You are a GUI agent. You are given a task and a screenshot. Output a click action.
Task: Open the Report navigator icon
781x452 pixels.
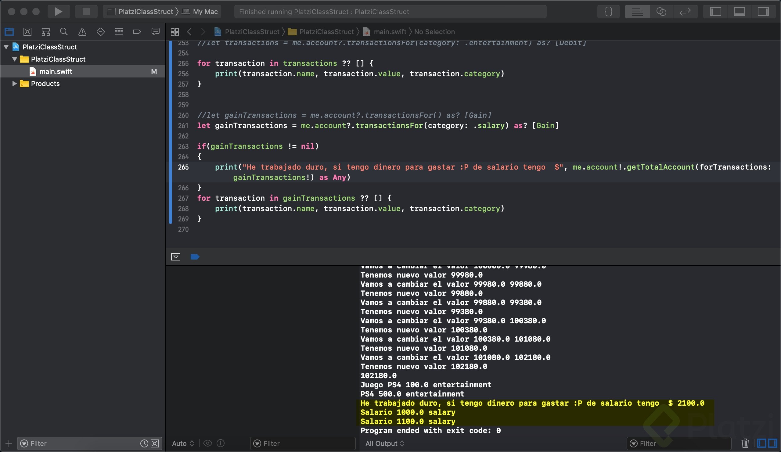coord(155,32)
